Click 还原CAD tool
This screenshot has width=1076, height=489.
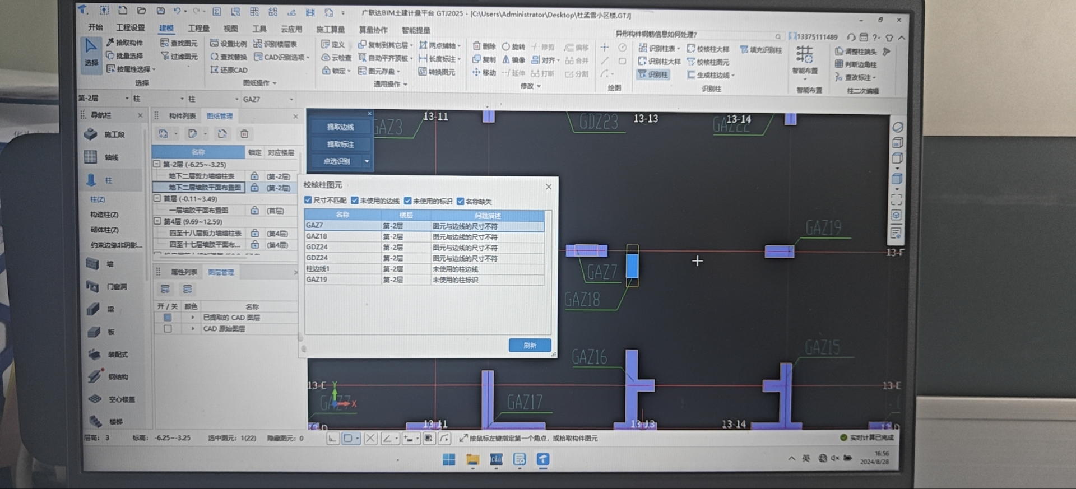[x=229, y=70]
